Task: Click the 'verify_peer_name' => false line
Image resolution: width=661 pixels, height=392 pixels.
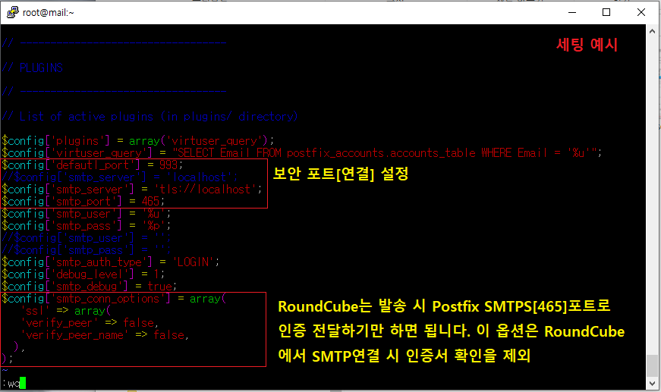Action: point(105,335)
